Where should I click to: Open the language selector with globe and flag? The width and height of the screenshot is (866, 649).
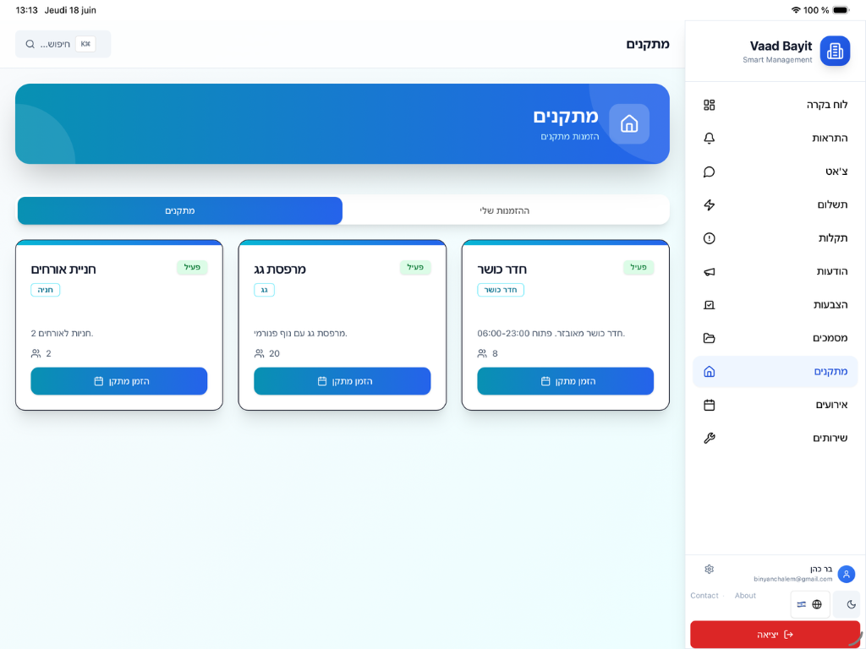pos(809,604)
